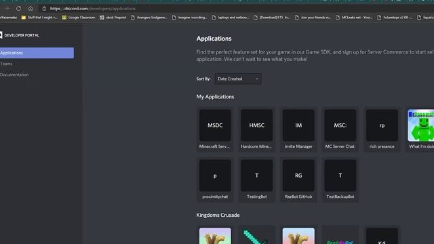Open the IM Invite Manager application

click(x=298, y=129)
